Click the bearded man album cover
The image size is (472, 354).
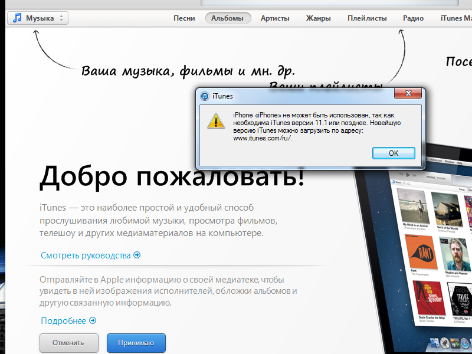click(454, 254)
